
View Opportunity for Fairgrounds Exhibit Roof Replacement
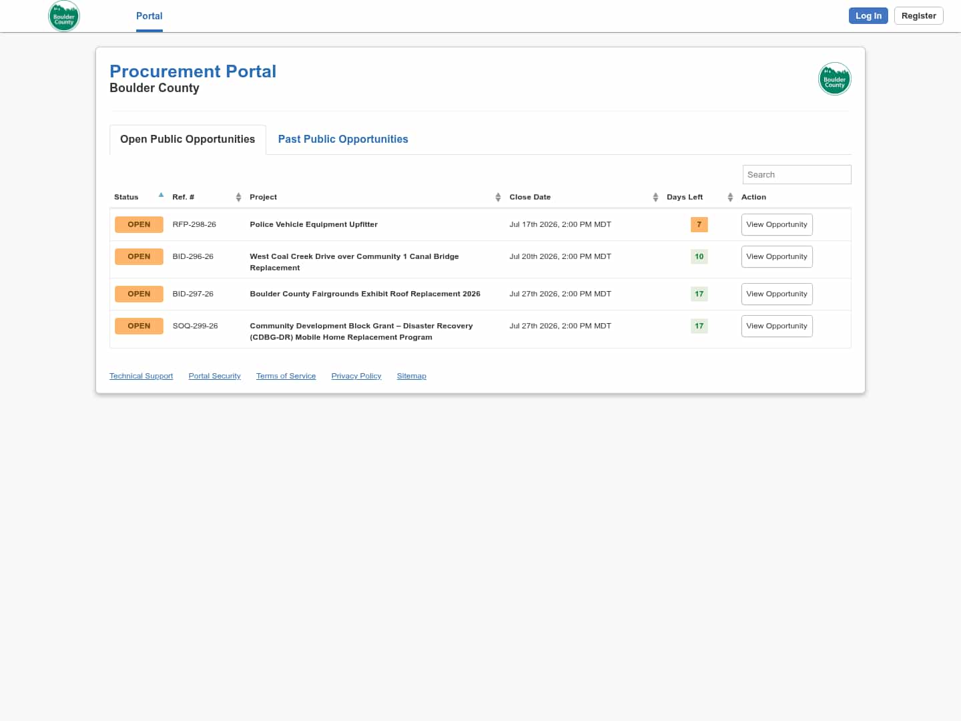tap(777, 294)
